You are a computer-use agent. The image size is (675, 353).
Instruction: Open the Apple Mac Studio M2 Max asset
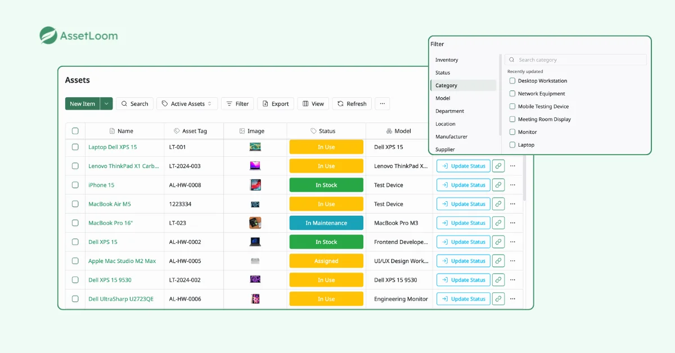[122, 261]
